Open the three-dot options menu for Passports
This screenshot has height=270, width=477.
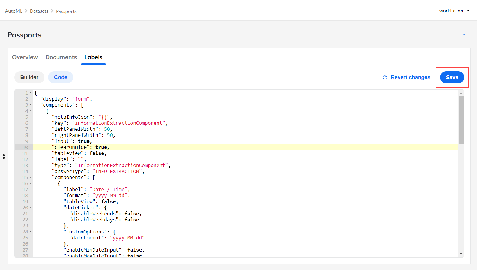pos(464,34)
